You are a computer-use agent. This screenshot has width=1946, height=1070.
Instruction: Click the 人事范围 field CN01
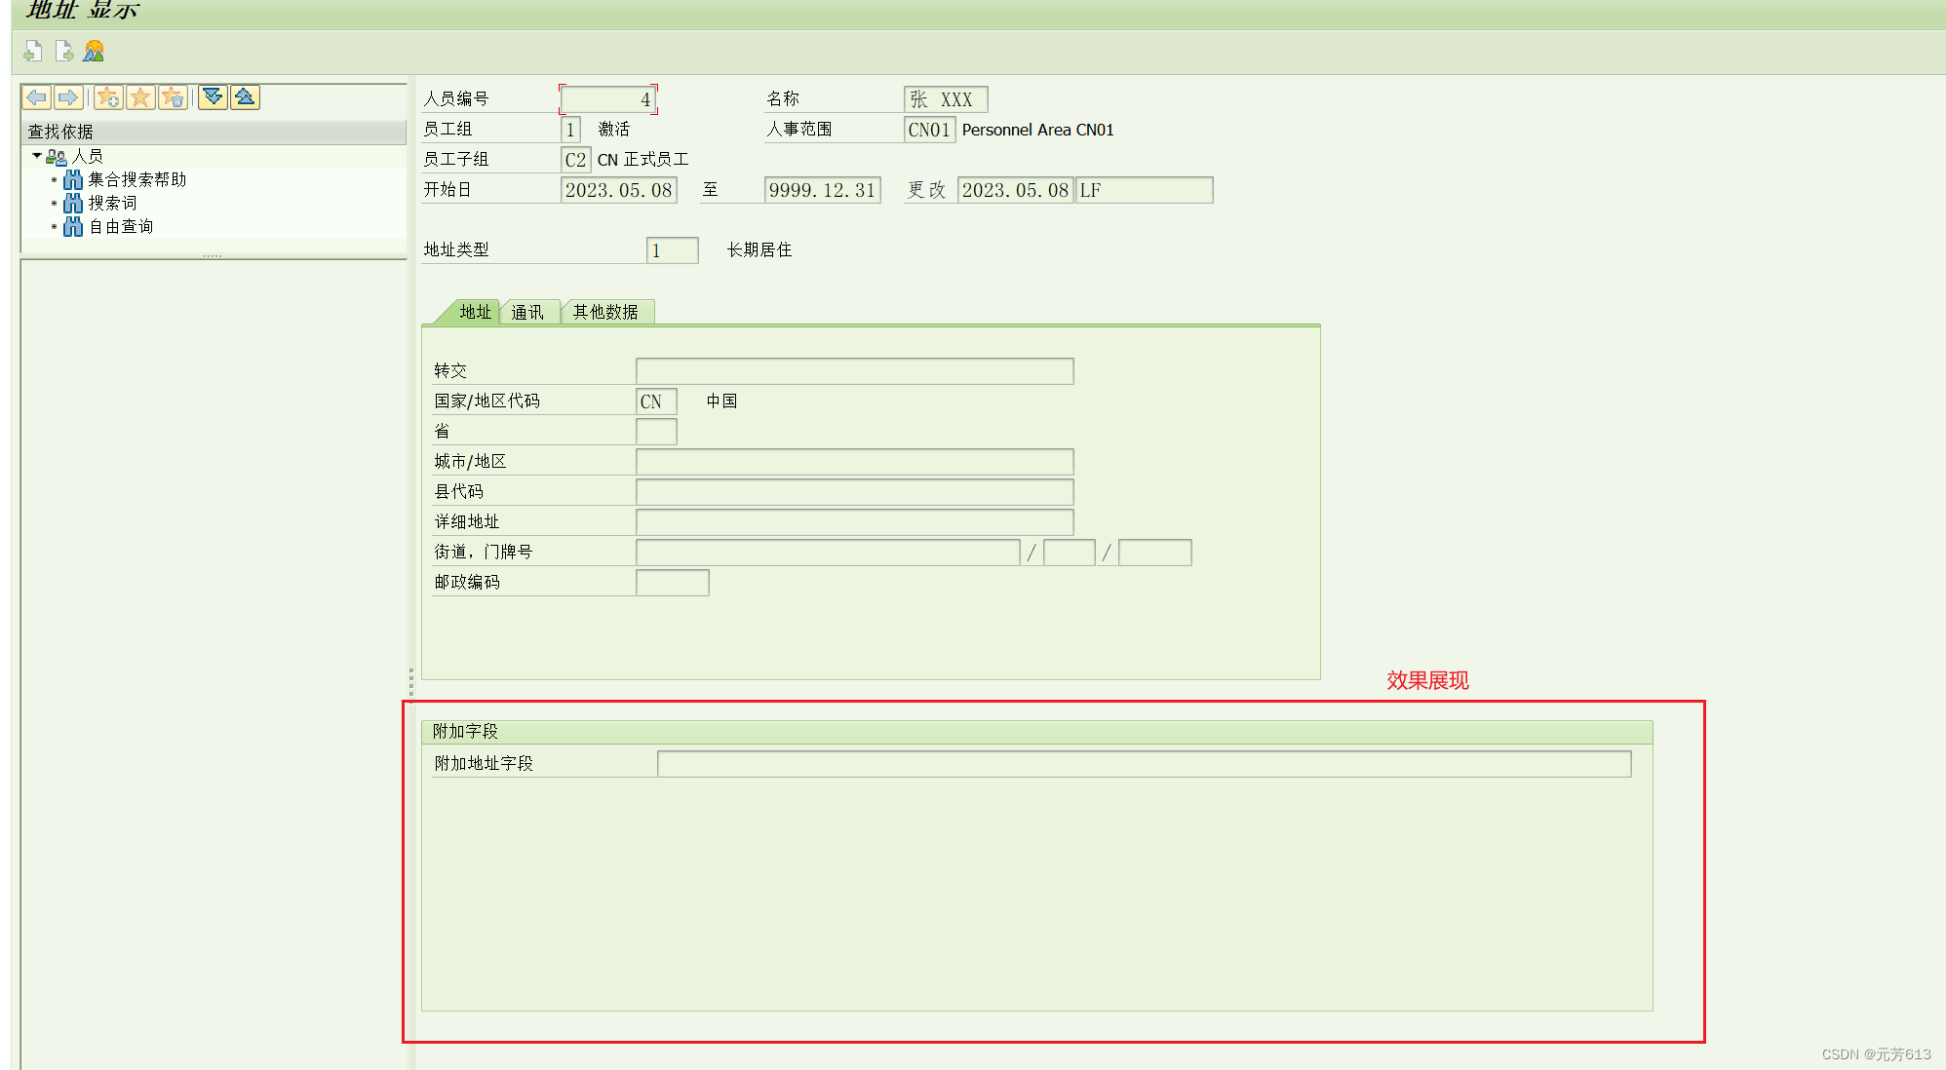pos(929,130)
